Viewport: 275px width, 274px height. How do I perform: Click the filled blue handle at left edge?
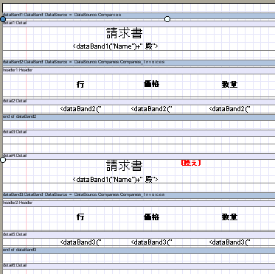pyautogui.click(x=3, y=19)
